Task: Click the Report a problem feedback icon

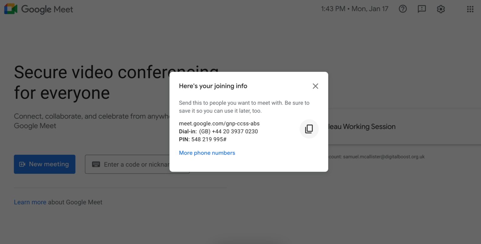Action: (422, 9)
